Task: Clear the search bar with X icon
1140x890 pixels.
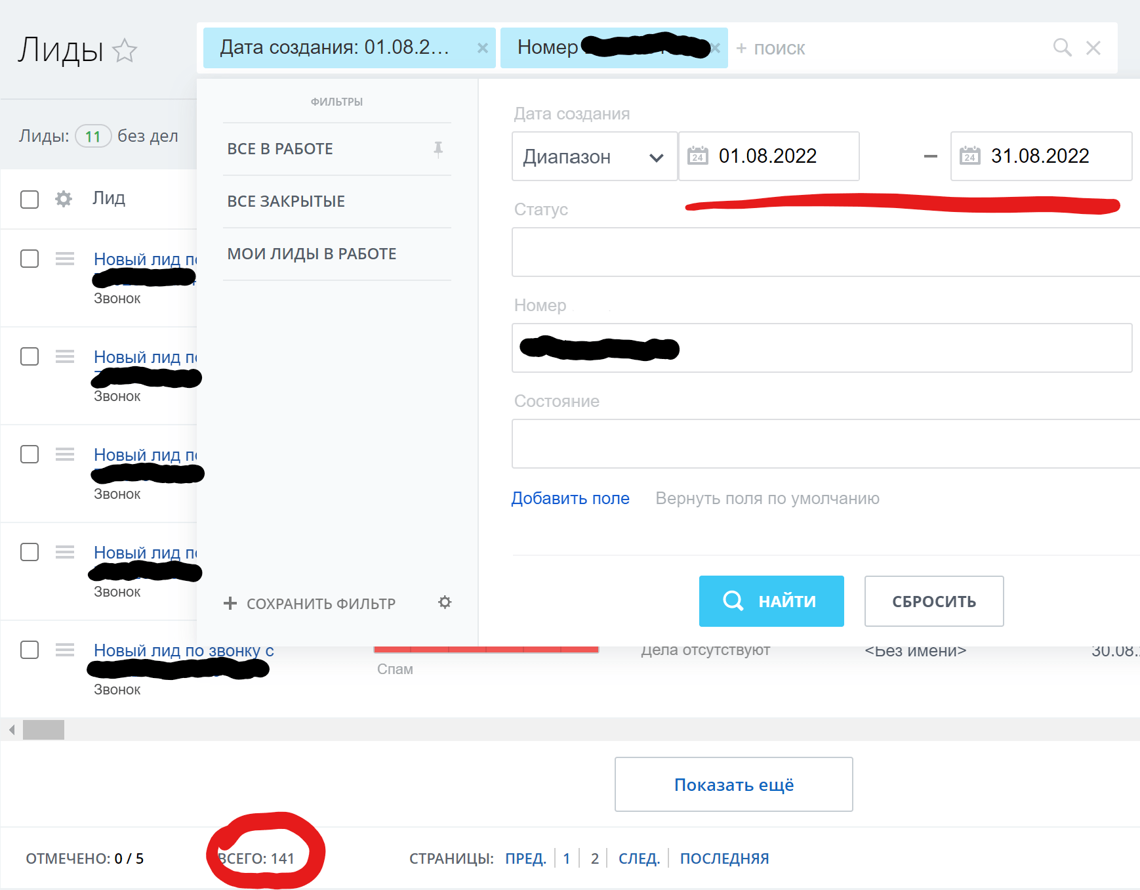Action: click(1093, 47)
